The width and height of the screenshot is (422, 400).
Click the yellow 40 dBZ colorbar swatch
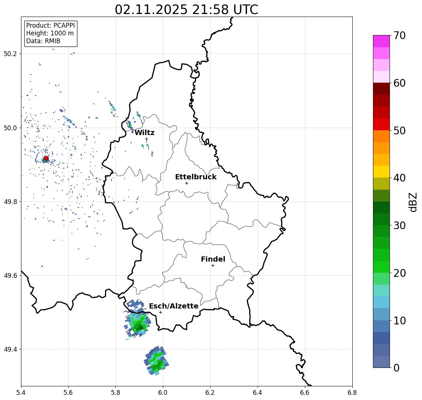click(381, 172)
